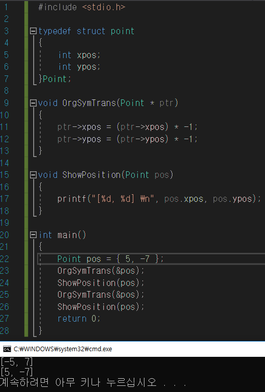Collapse the ShowPosition function block
265x392 pixels.
tap(33, 175)
